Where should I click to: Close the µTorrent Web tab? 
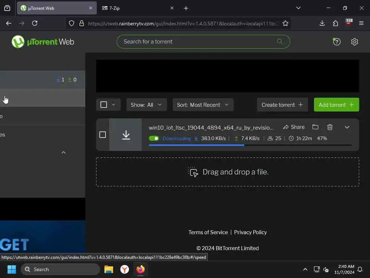91,8
